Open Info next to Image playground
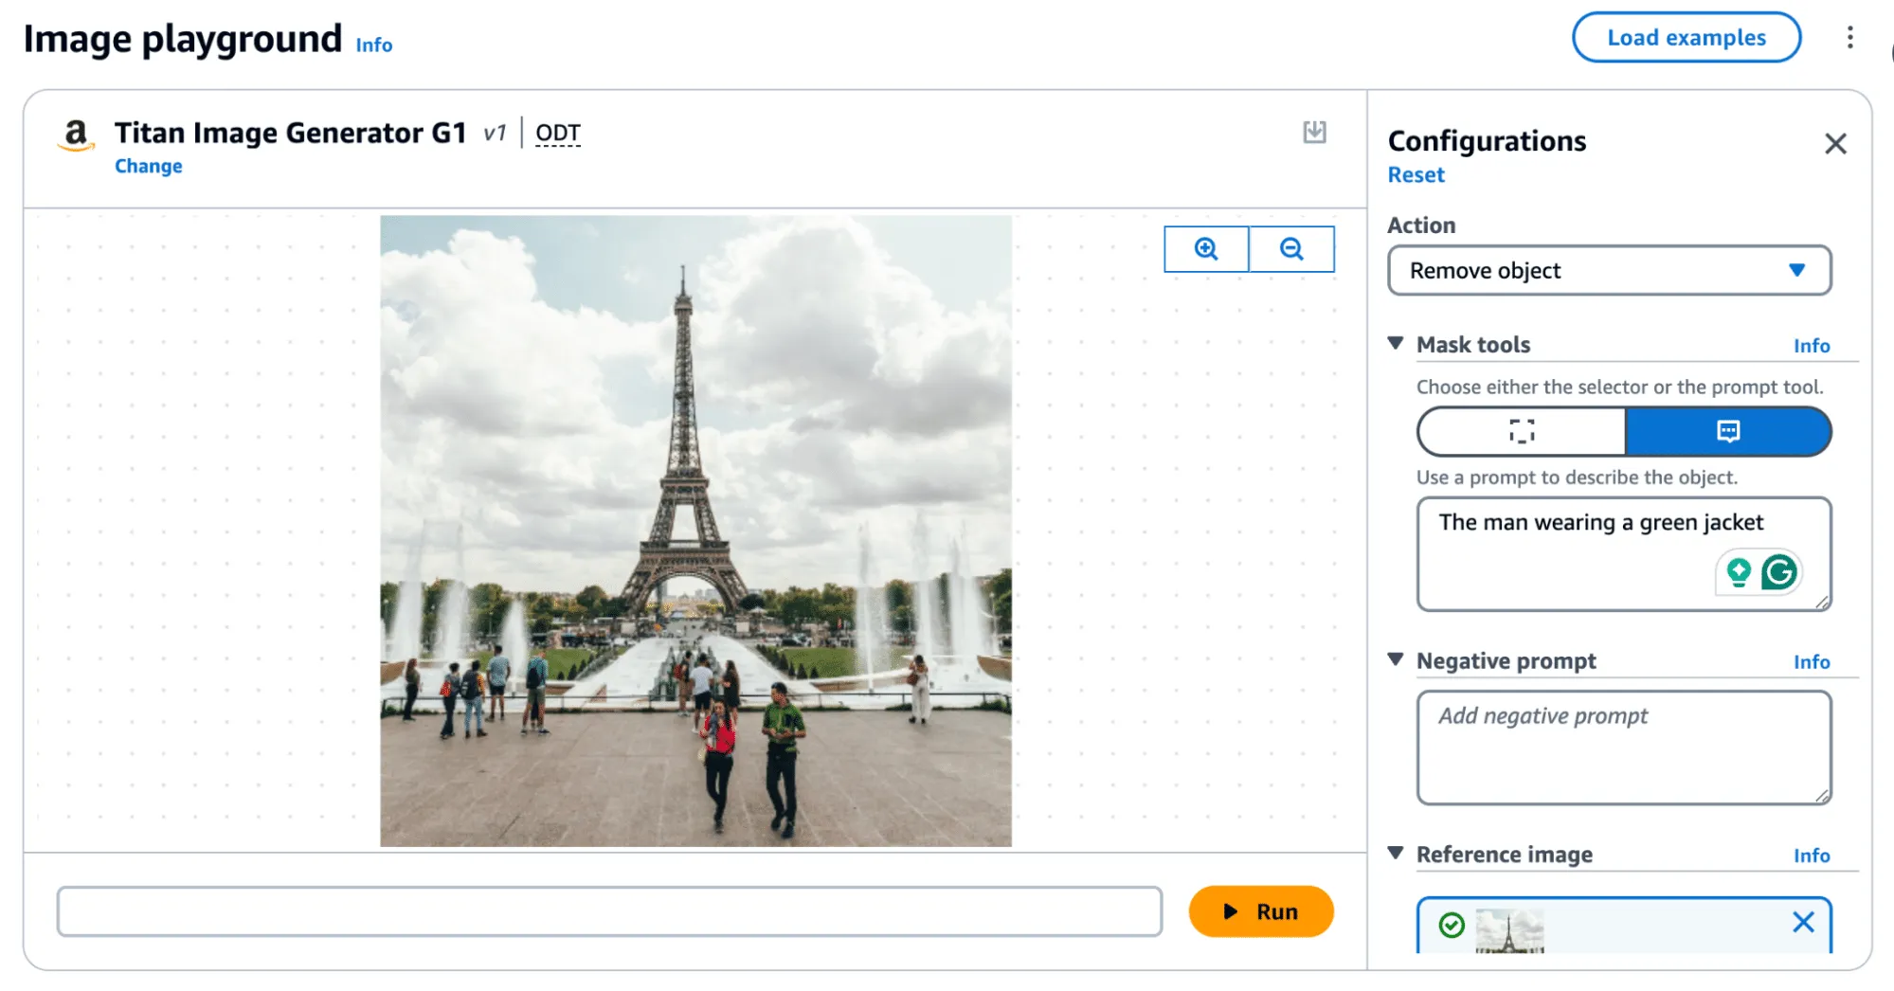1894x991 pixels. coord(373,45)
